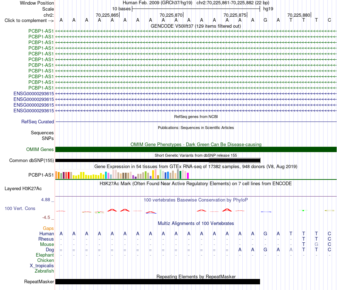Open Repeating Elements by RepeatMasker title
The width and height of the screenshot is (337, 290).
coord(196,276)
